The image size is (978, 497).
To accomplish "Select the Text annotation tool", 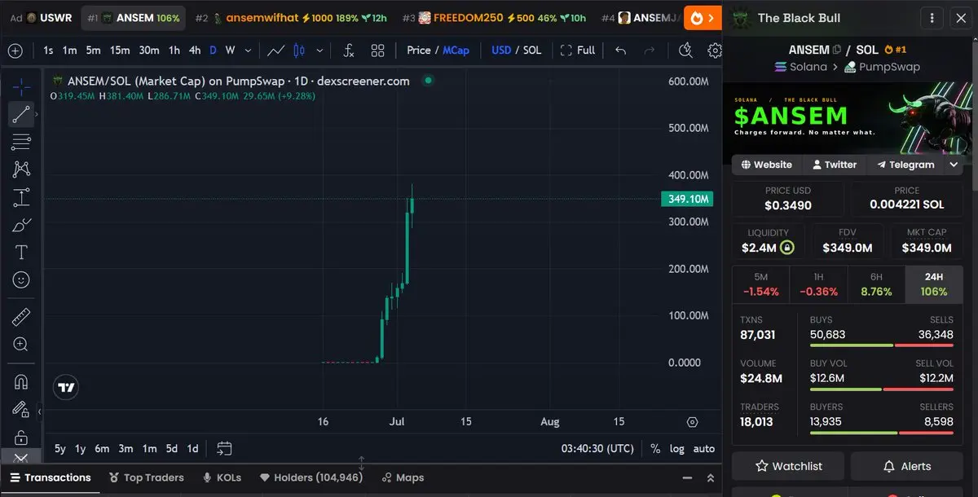I will click(21, 253).
